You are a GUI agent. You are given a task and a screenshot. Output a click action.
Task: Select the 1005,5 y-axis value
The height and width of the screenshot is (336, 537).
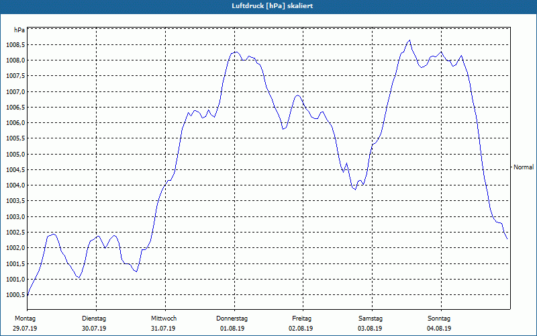(x=15, y=138)
